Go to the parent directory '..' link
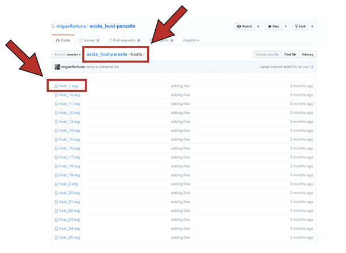The width and height of the screenshot is (346, 253). click(61, 77)
